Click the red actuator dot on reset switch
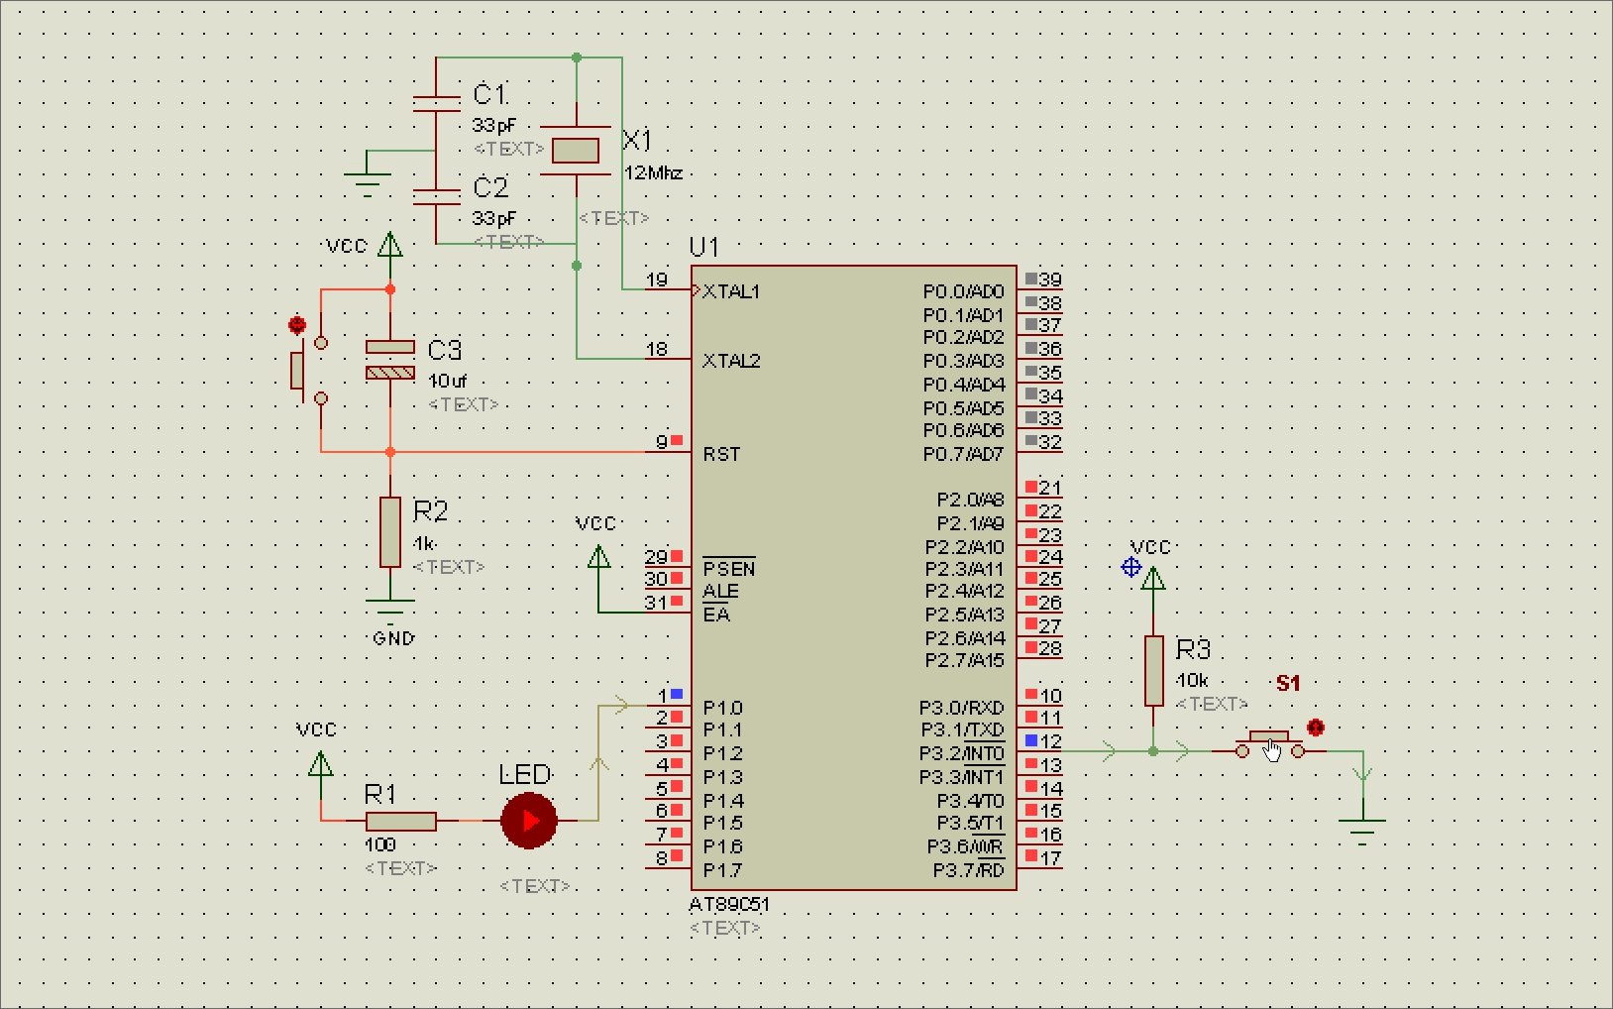The width and height of the screenshot is (1613, 1009). pos(296,324)
